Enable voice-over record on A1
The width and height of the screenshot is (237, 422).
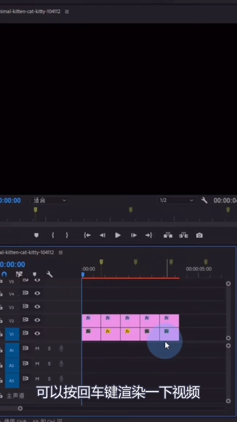point(61,349)
